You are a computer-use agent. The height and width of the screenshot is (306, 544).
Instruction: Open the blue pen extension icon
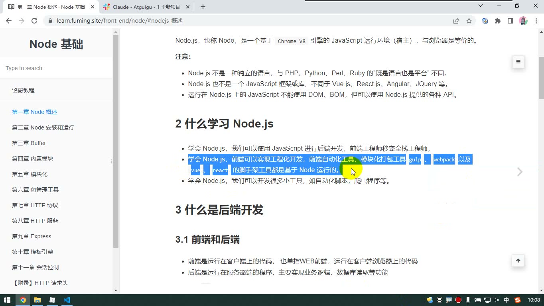tap(485, 21)
